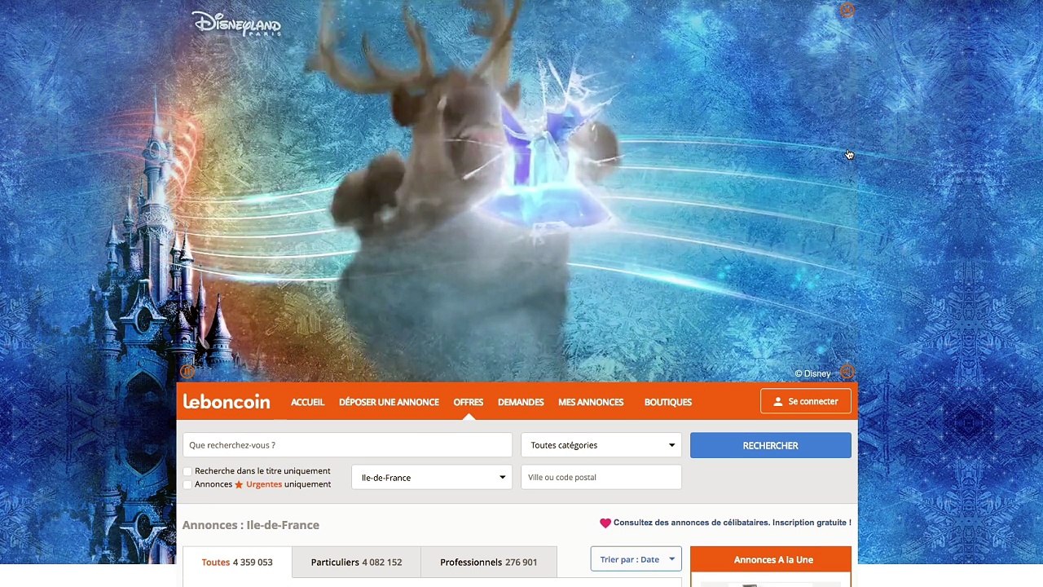Switch to the Professionnels tab
Screen dimensions: 1043x587
(489, 562)
